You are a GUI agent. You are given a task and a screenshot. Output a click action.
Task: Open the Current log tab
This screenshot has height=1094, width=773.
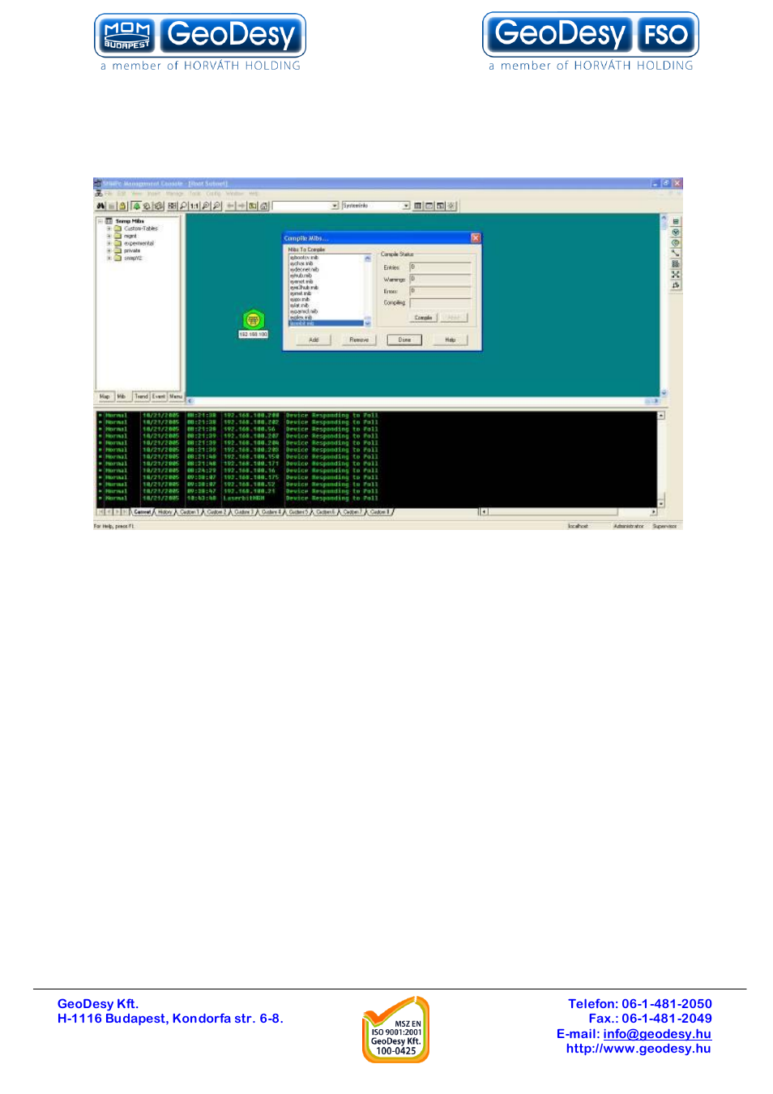click(x=143, y=512)
